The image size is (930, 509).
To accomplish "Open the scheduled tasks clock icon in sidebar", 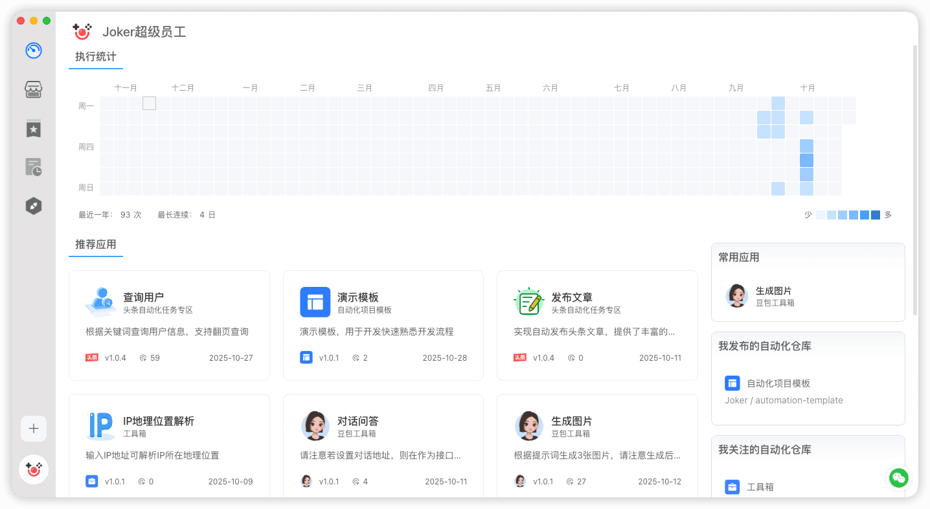I will point(34,167).
